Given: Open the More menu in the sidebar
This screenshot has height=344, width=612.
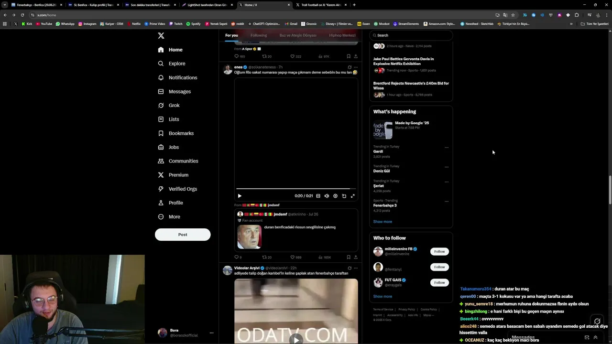Looking at the screenshot, I should 169,216.
